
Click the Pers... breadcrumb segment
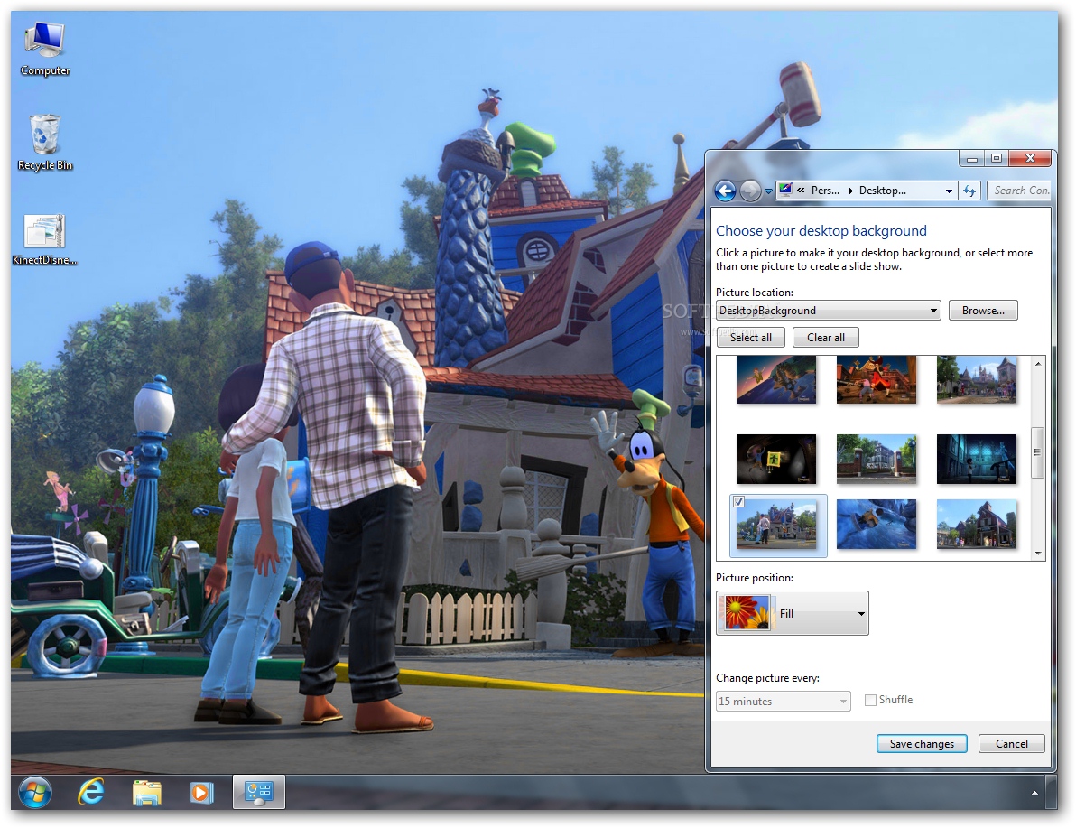tap(825, 191)
